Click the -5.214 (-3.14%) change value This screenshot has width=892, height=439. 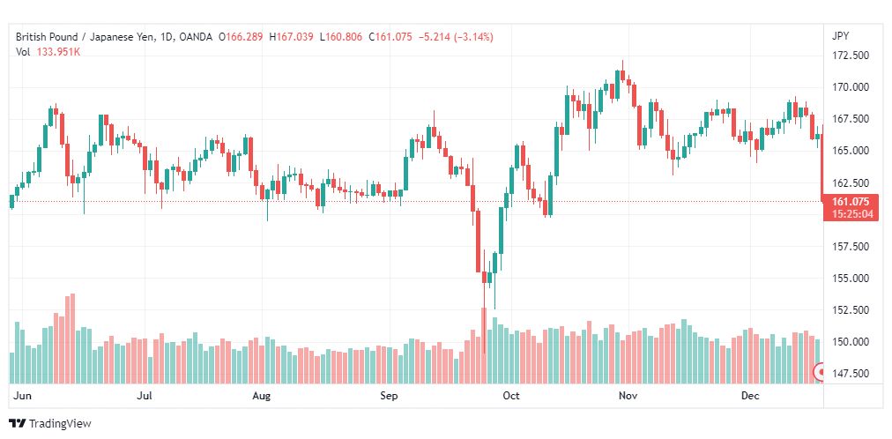tap(456, 37)
